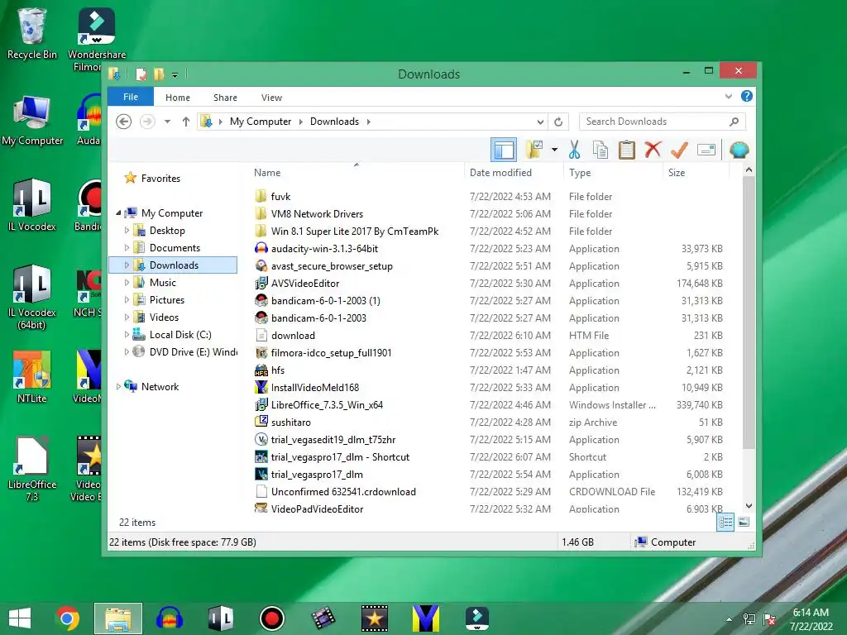This screenshot has height=635, width=847.
Task: Open the File ribbon tab
Action: tap(131, 97)
